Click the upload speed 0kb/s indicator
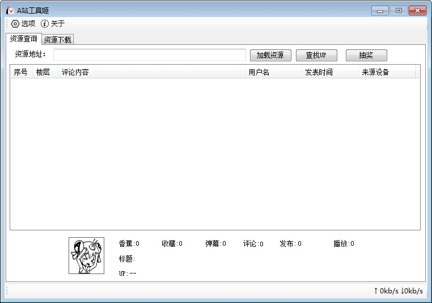Viewport: 432px width, 303px height. 386,291
